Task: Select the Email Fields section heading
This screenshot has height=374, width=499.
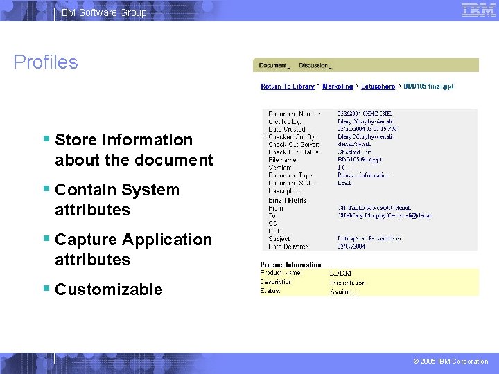Action: point(288,200)
